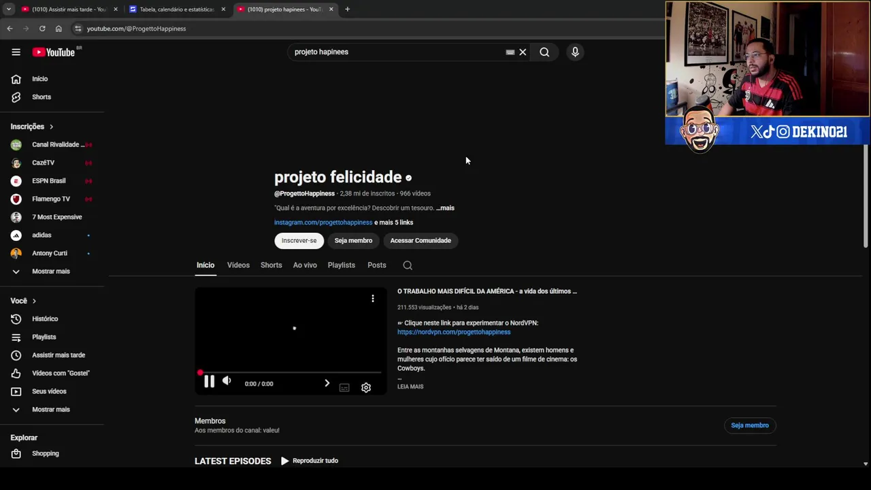Click Seja membro next to Inscrever-se

tap(353, 241)
